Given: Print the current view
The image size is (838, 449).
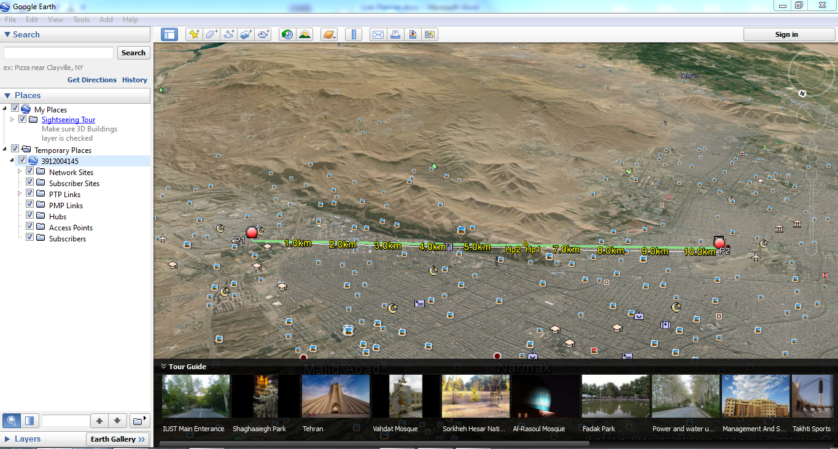Looking at the screenshot, I should coord(395,34).
